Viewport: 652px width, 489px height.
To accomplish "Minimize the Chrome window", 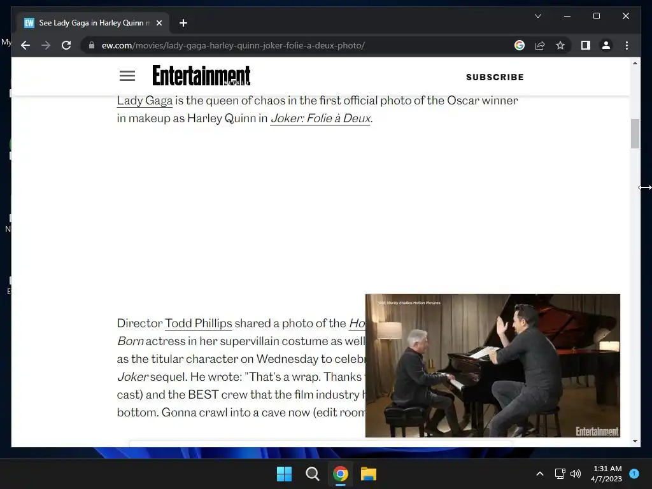I will pyautogui.click(x=567, y=16).
